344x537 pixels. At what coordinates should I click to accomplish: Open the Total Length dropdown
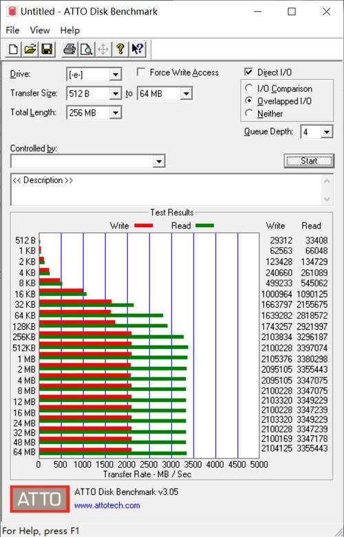(x=116, y=113)
